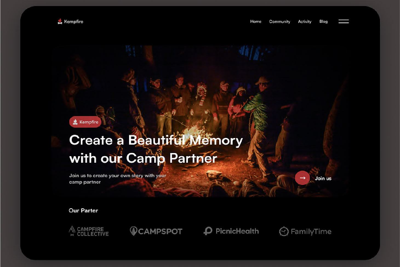Click the 'Campfire Collective' partner text

(93, 231)
